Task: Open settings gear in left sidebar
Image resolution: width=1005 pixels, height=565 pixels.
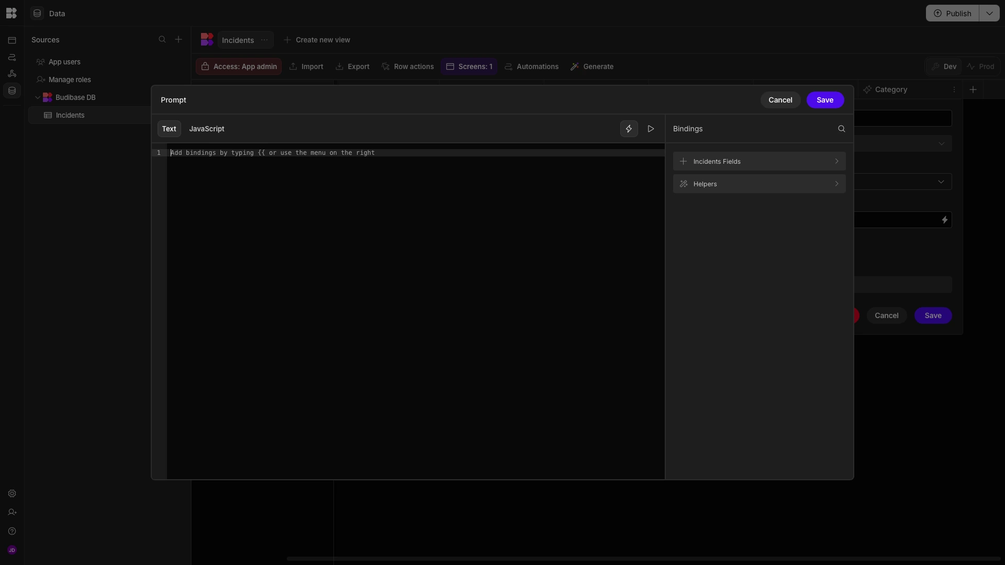Action: pos(12,494)
